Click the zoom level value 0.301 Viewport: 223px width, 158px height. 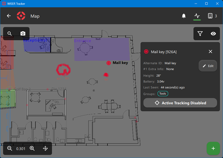(x=21, y=148)
